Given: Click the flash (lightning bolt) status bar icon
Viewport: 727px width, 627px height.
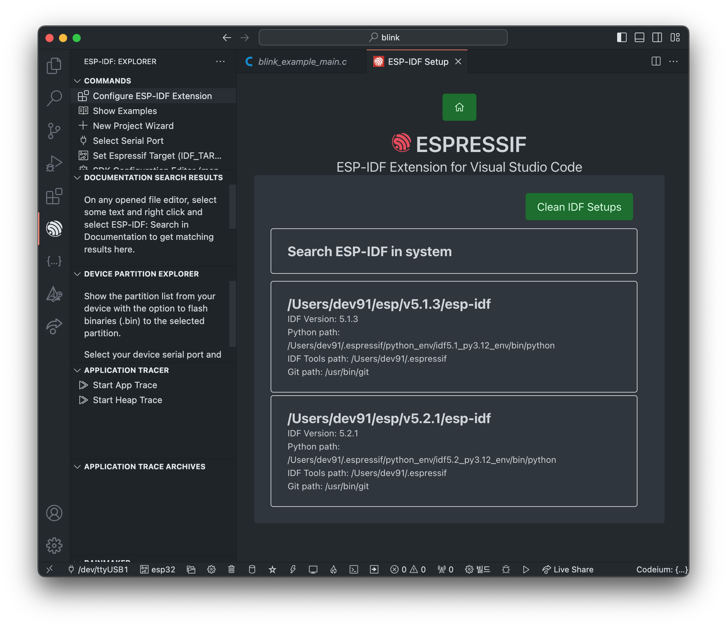Looking at the screenshot, I should point(293,569).
